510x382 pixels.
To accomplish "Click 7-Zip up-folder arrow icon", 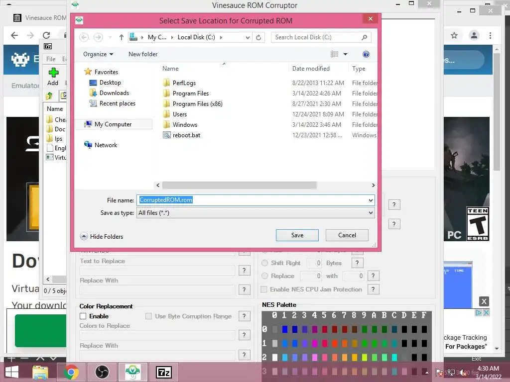I will [49, 95].
